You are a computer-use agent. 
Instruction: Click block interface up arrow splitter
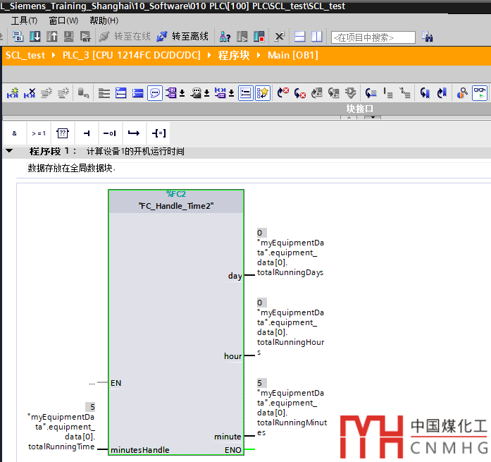tap(349, 117)
